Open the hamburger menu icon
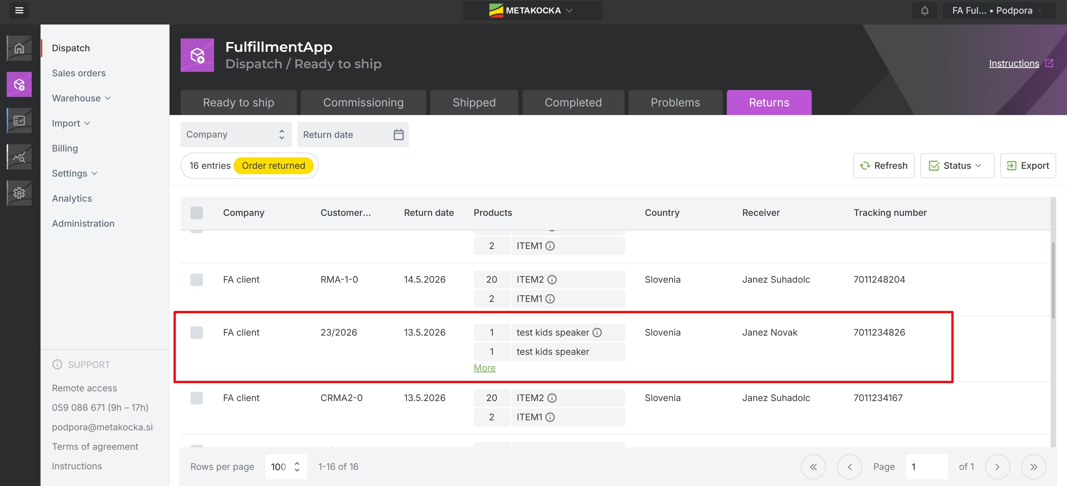1067x486 pixels. [x=19, y=10]
